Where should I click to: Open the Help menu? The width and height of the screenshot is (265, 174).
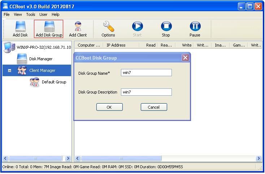[56, 14]
